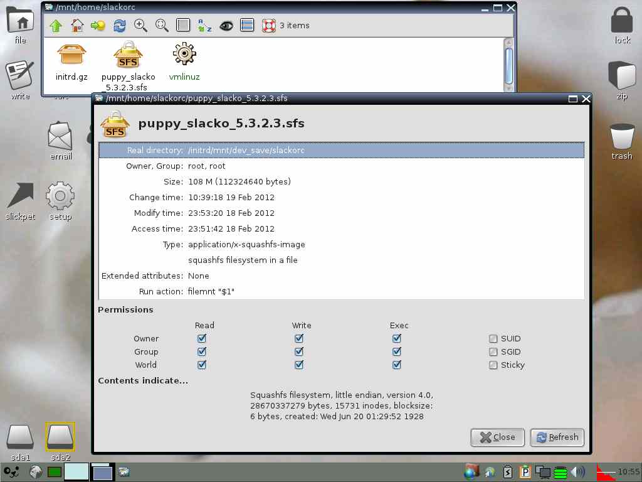Image resolution: width=642 pixels, height=482 pixels.
Task: Enable the Sticky checkbox
Action: point(493,365)
